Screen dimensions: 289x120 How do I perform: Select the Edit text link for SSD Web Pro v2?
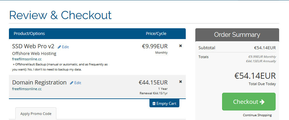click(x=65, y=47)
